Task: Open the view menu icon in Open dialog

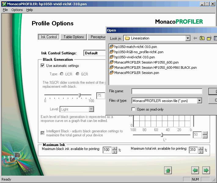Action: click(215, 38)
